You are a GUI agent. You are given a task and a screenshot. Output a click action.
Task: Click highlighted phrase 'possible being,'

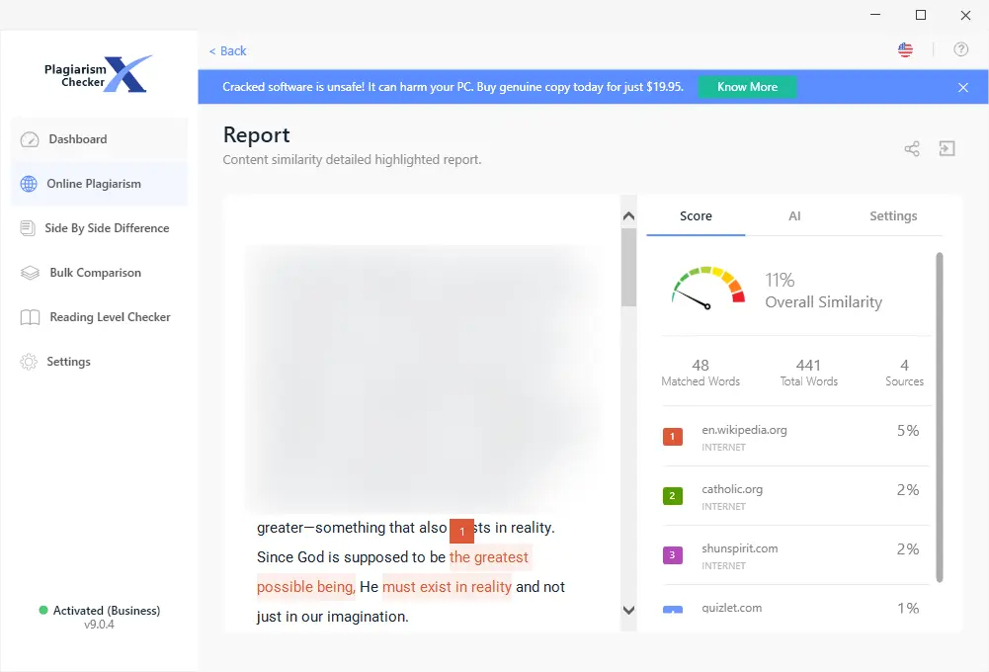click(306, 587)
